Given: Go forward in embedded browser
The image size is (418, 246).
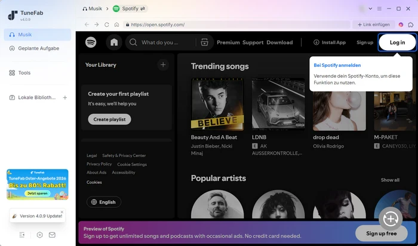Looking at the screenshot, I should pos(97,24).
